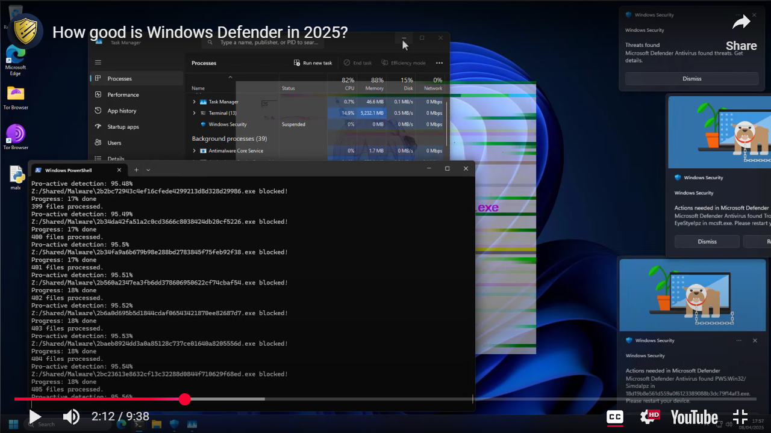Open YouTube HD settings gear
Viewport: 771px width, 433px height.
[x=649, y=417]
